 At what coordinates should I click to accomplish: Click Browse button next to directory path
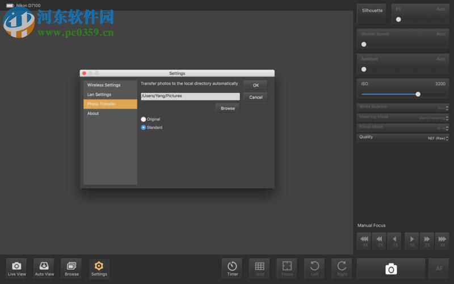[228, 108]
